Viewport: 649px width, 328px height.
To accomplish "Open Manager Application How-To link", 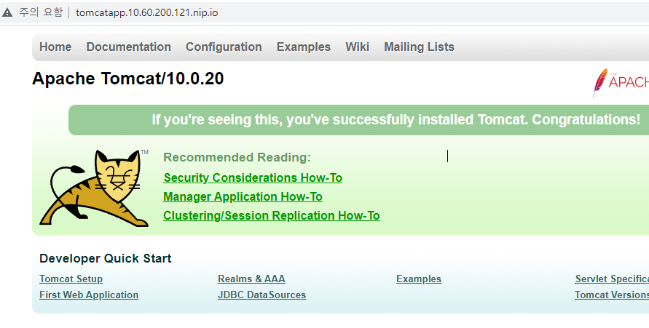I will [x=243, y=196].
